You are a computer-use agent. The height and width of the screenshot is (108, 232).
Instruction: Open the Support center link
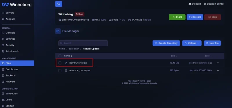pos(214,4)
